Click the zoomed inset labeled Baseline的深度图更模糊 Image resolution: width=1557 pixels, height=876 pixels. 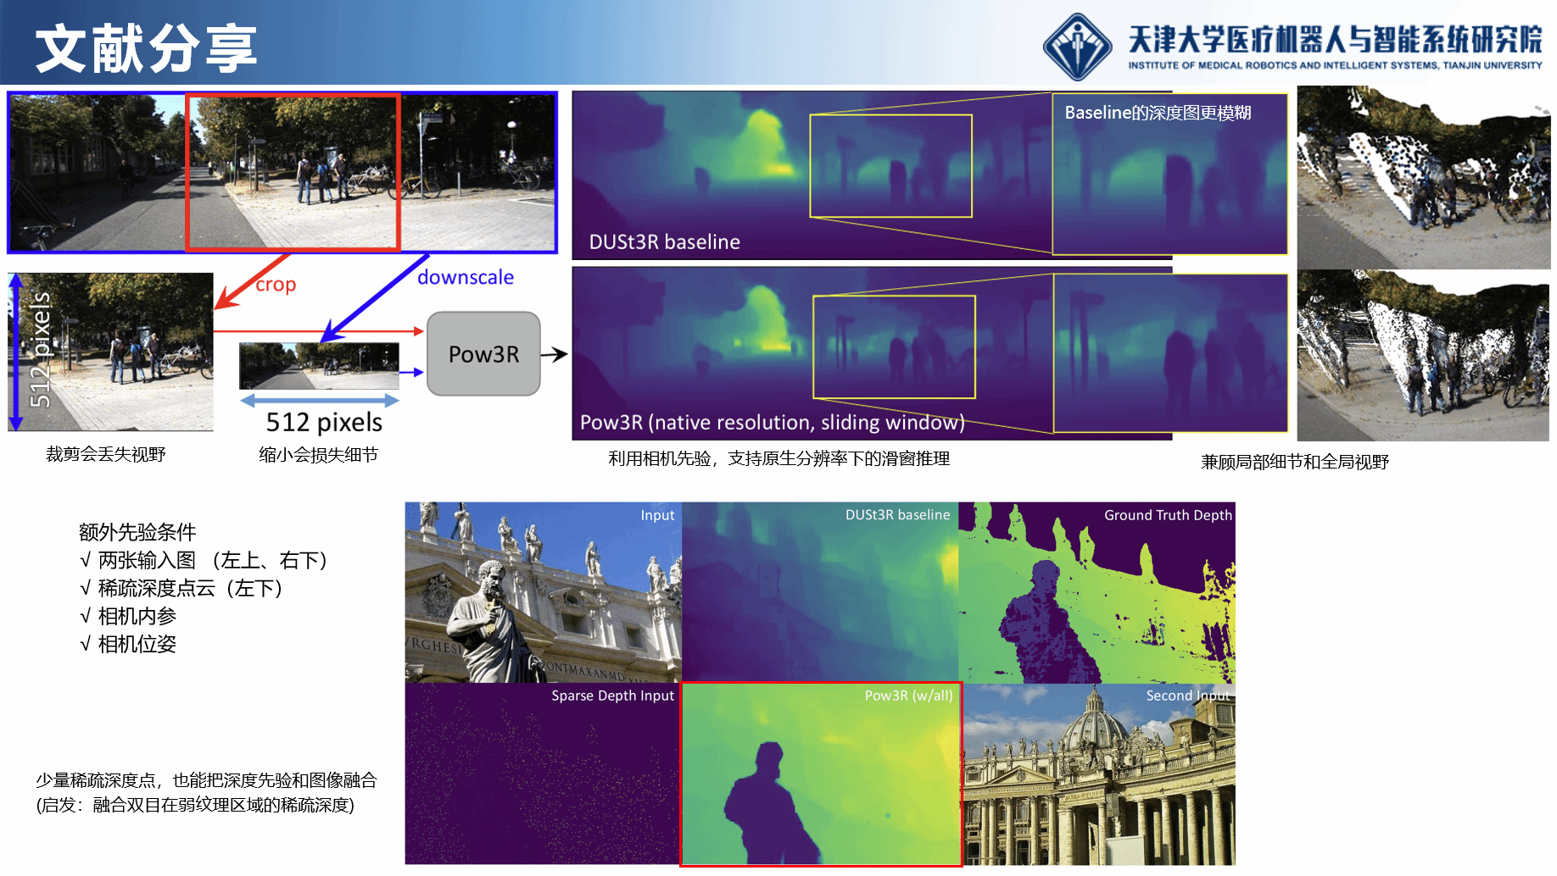coord(1169,174)
